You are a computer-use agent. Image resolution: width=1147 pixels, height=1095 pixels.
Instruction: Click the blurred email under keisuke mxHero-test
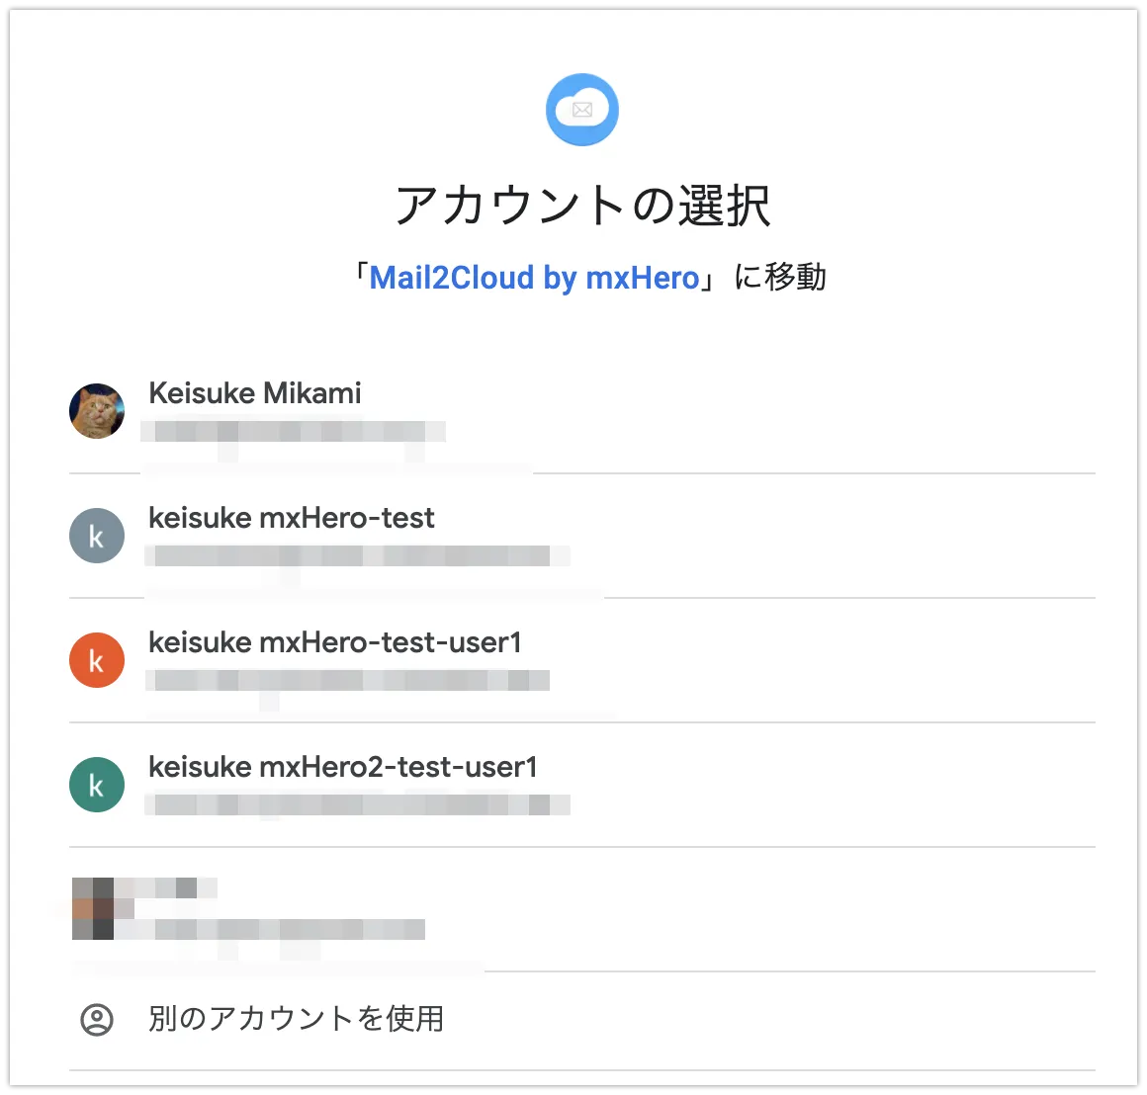coord(356,556)
